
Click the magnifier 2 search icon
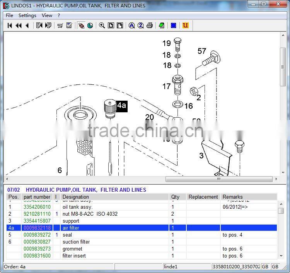coord(141,26)
